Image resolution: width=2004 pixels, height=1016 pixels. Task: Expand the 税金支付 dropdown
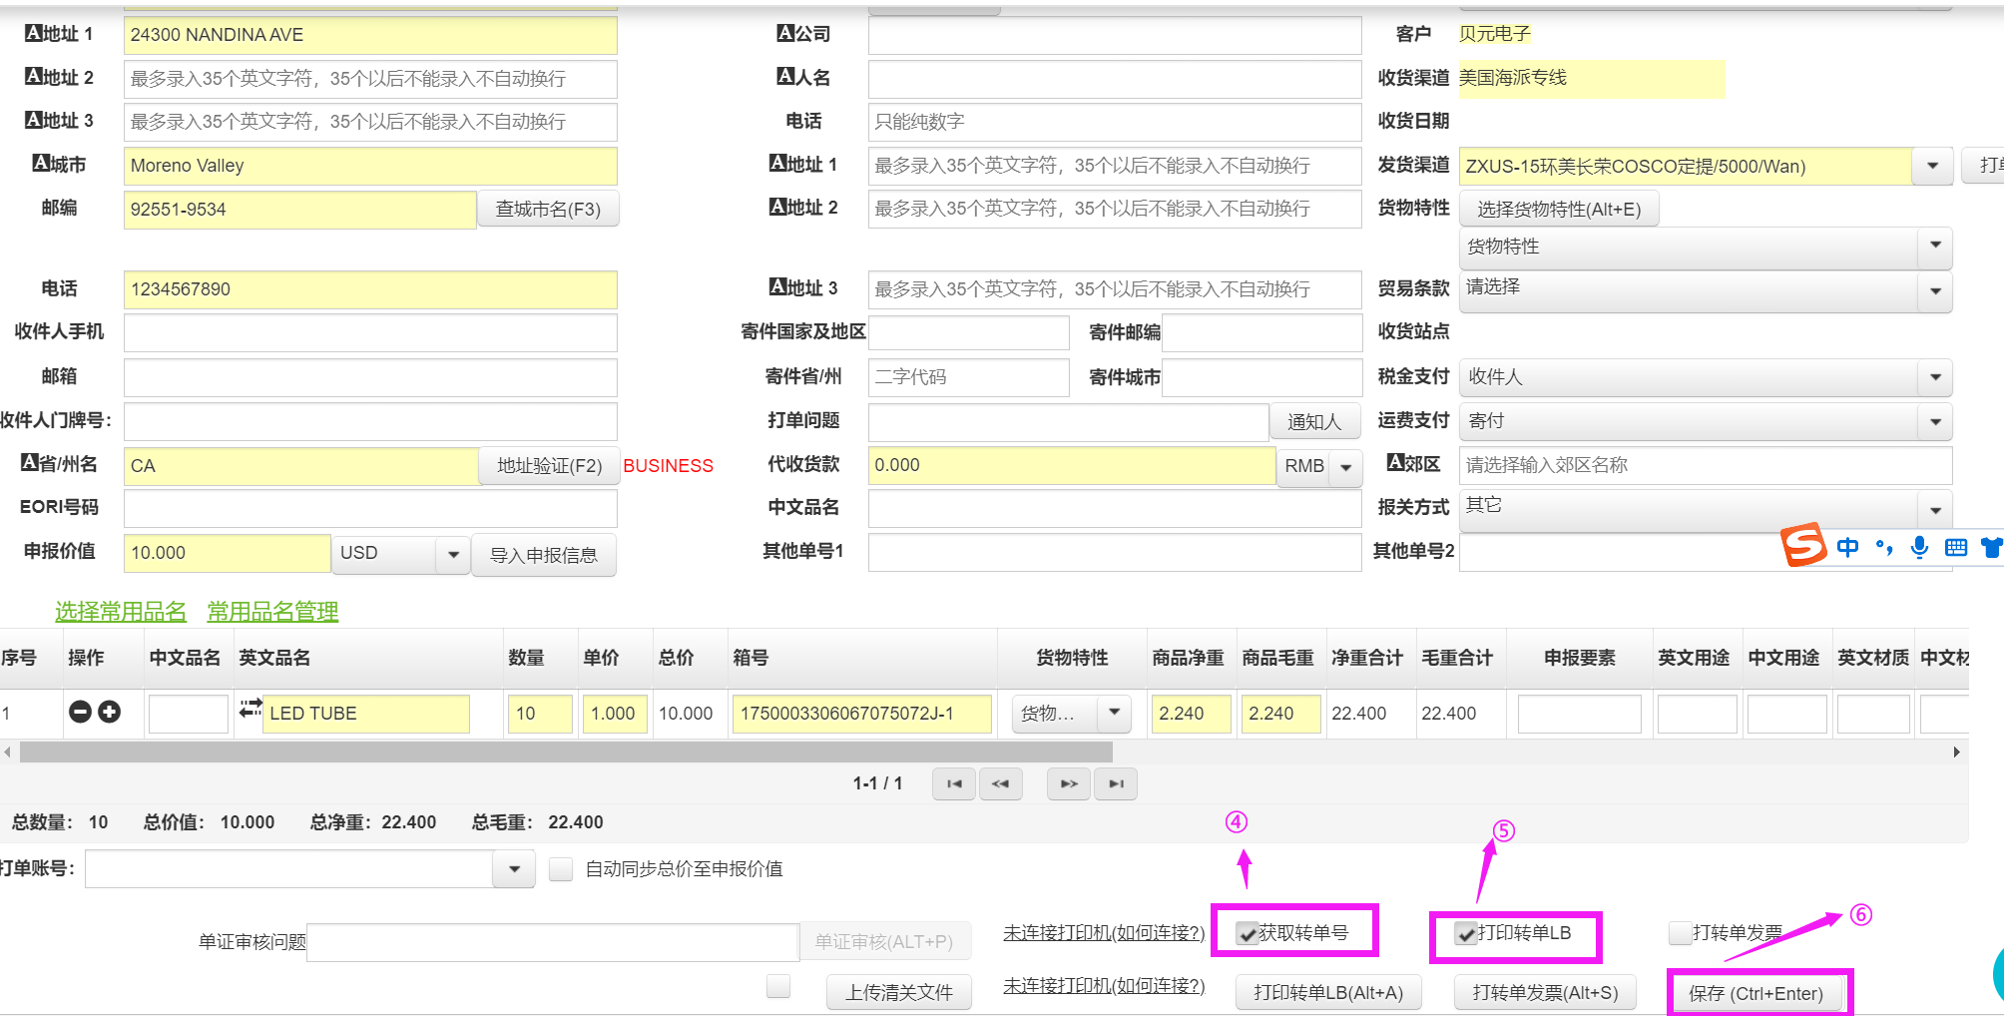point(1934,377)
